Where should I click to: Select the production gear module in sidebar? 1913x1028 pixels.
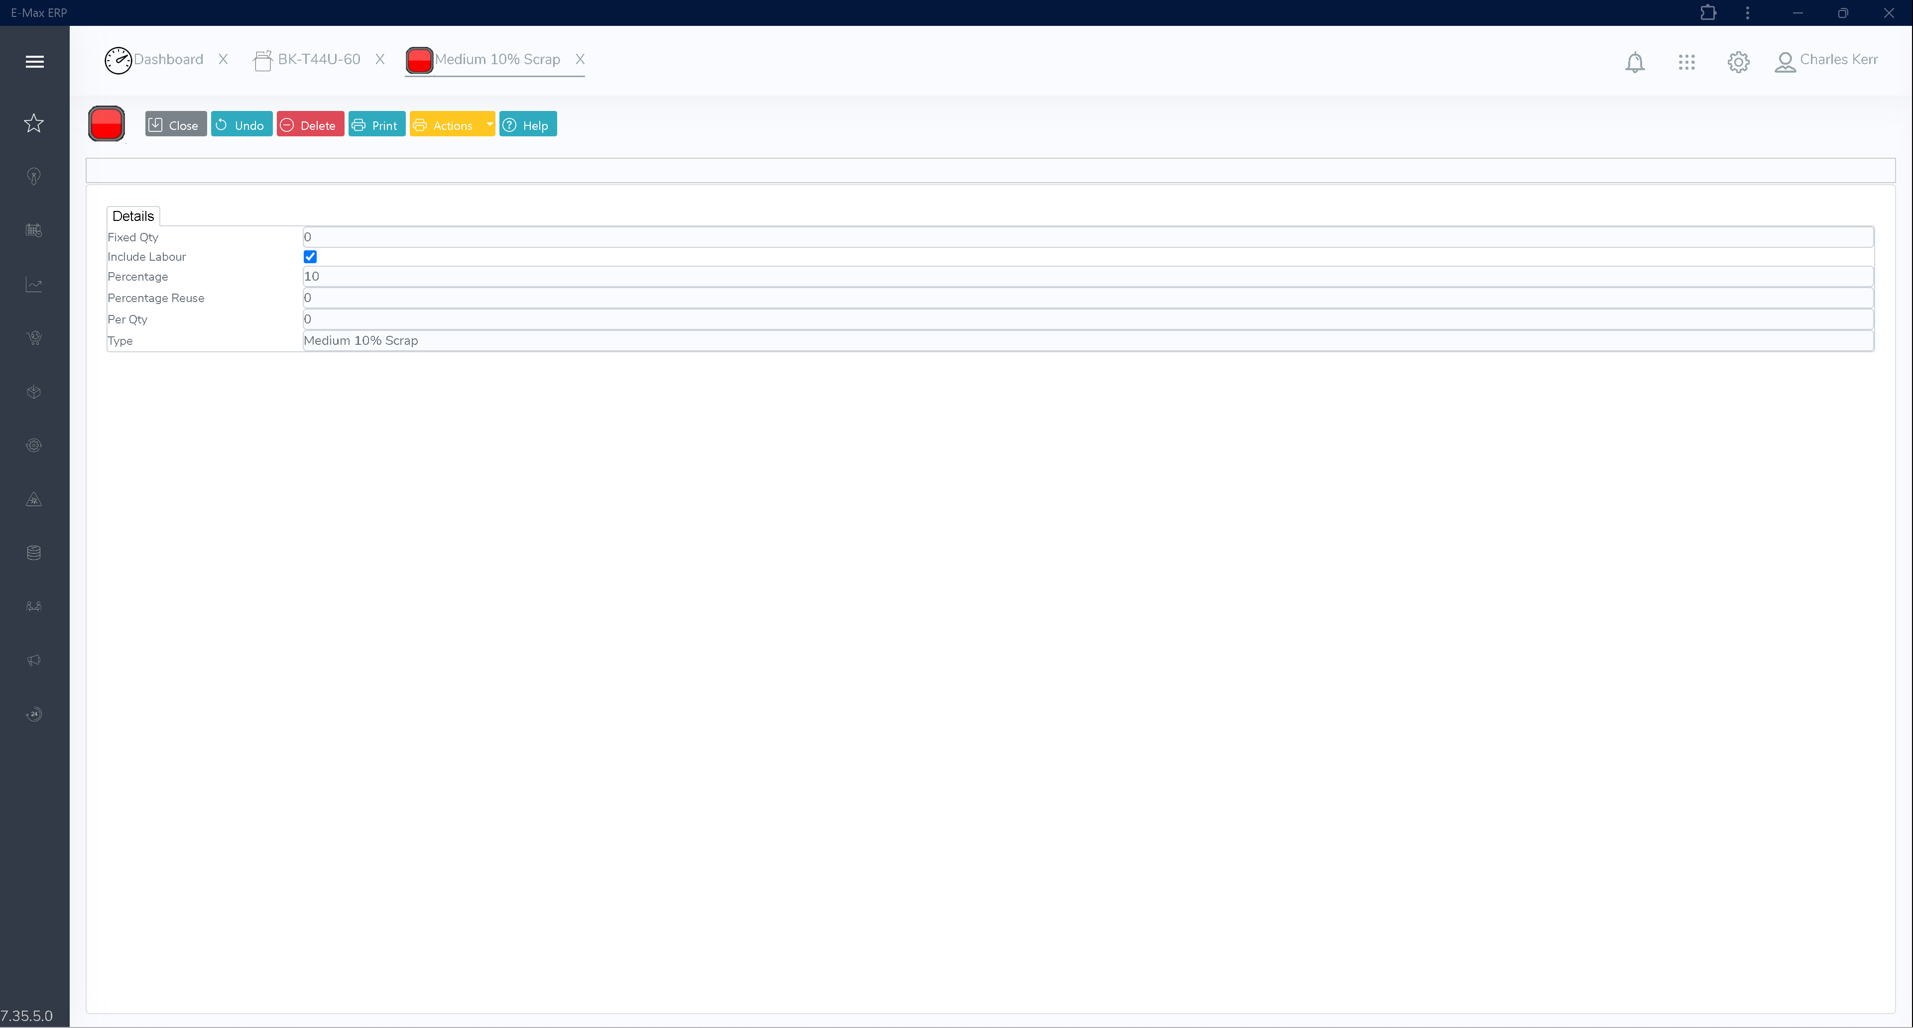point(33,445)
